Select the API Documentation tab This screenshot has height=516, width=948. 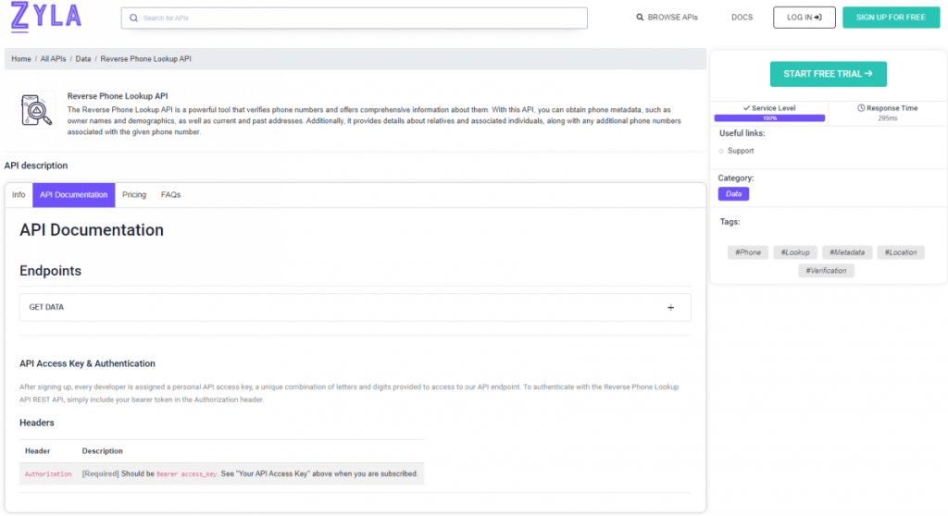pos(74,195)
